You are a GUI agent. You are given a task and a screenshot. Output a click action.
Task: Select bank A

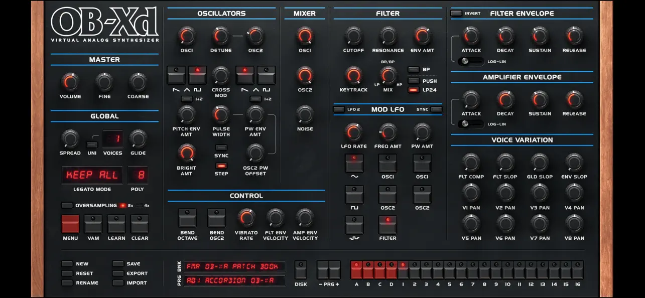(356, 269)
